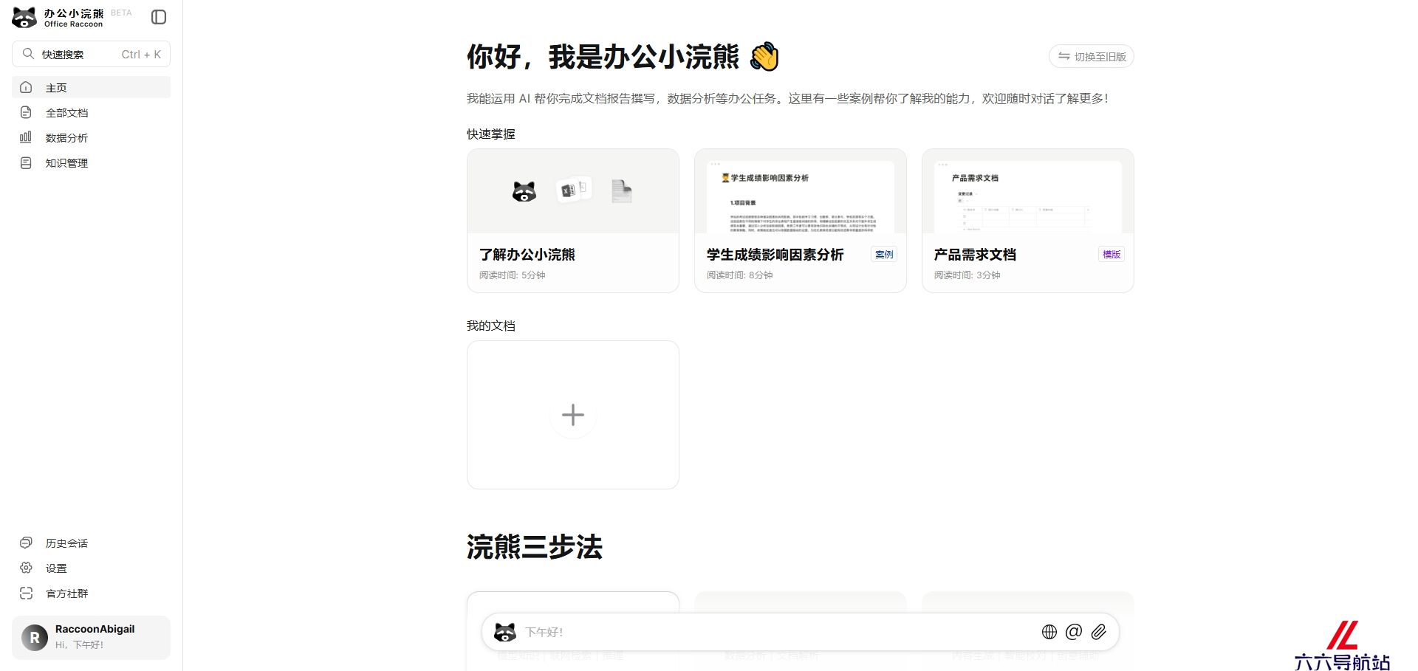Click the gray document icon in the intro card
Image resolution: width=1418 pixels, height=671 pixels.
pyautogui.click(x=621, y=191)
